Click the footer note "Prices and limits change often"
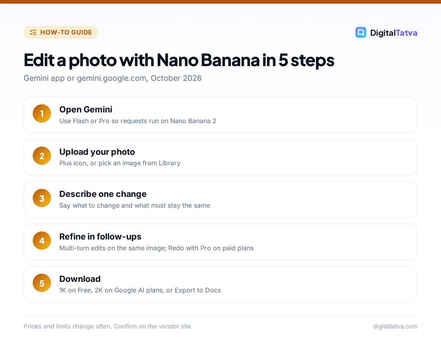This screenshot has height=348, width=441. [108, 326]
